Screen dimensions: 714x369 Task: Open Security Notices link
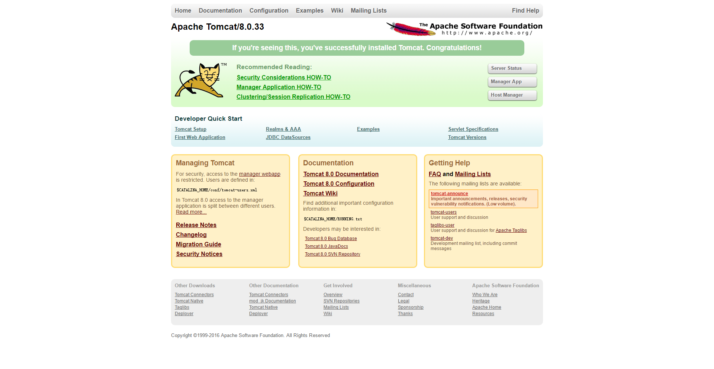[x=199, y=254]
